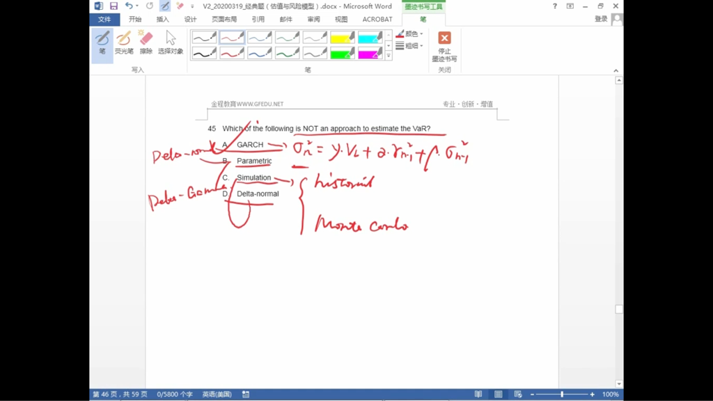Image resolution: width=713 pixels, height=401 pixels.
Task: Collapse the ribbon with the caret arrow
Action: click(x=616, y=70)
